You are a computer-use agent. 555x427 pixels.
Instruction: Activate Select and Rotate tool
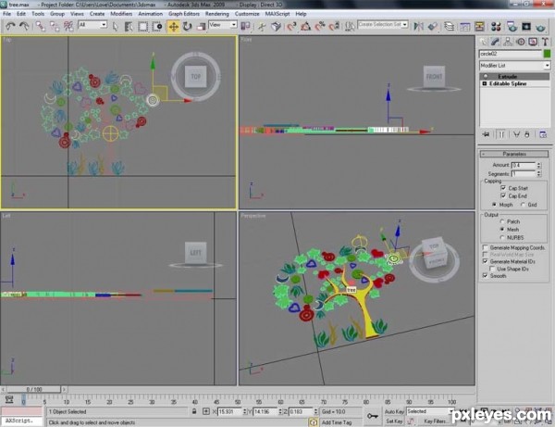[x=187, y=26]
